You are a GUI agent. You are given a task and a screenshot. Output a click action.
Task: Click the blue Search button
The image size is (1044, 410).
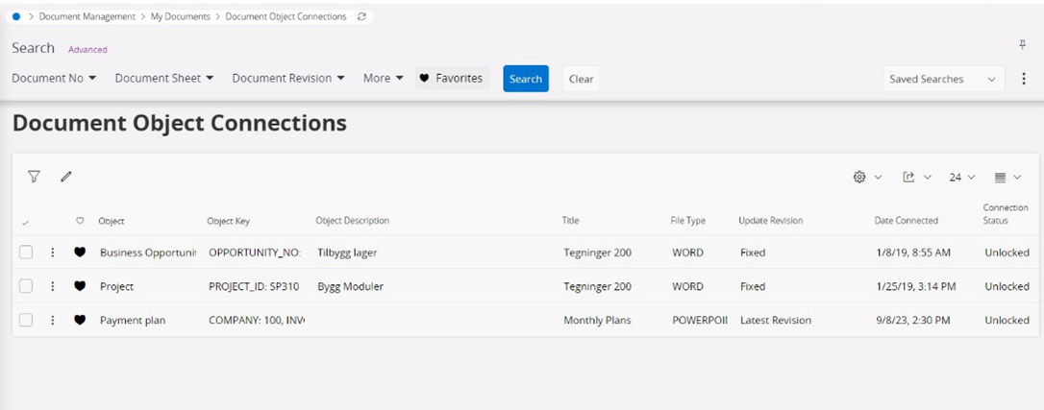tap(526, 79)
